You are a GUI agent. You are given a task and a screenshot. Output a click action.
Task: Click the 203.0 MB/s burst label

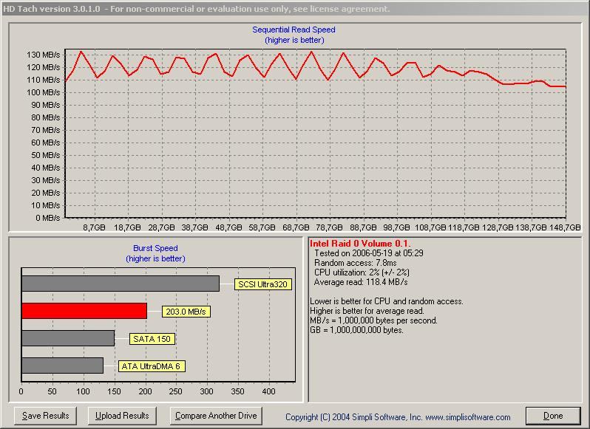(186, 312)
